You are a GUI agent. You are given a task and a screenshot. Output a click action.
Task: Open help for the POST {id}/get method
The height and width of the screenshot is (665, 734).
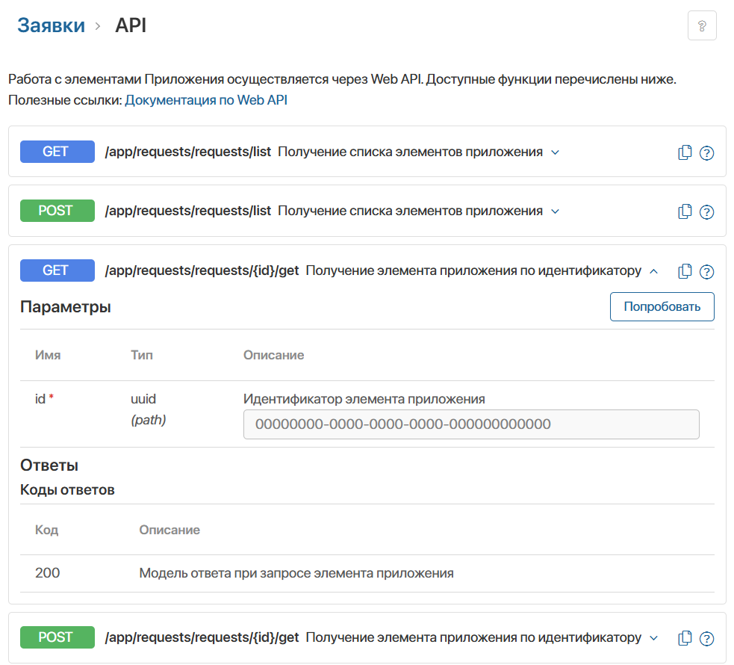pos(706,639)
